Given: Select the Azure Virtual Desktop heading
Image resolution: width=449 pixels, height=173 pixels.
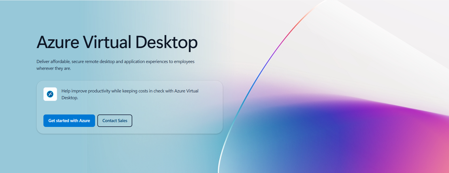Looking at the screenshot, I should point(117,42).
